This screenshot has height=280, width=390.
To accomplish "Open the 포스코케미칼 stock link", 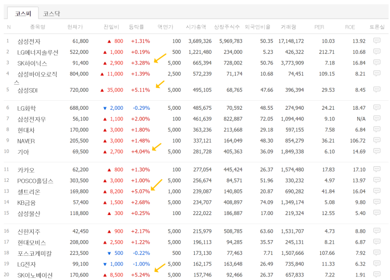I will (35, 254).
